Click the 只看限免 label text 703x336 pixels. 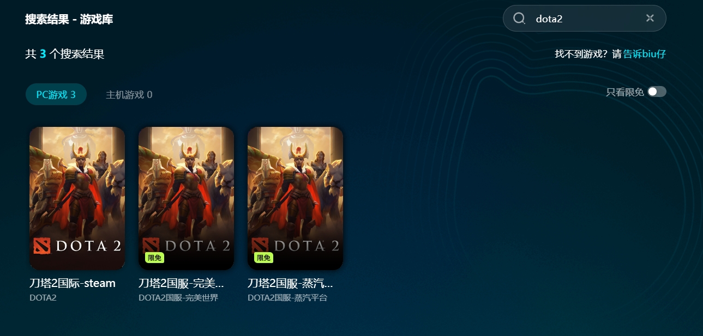point(625,93)
